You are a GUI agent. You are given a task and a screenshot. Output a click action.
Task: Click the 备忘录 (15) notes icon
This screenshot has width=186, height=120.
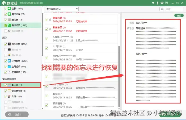click(9, 85)
